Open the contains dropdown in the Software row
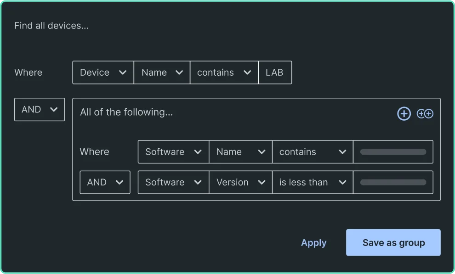The height and width of the screenshot is (274, 455). [313, 152]
